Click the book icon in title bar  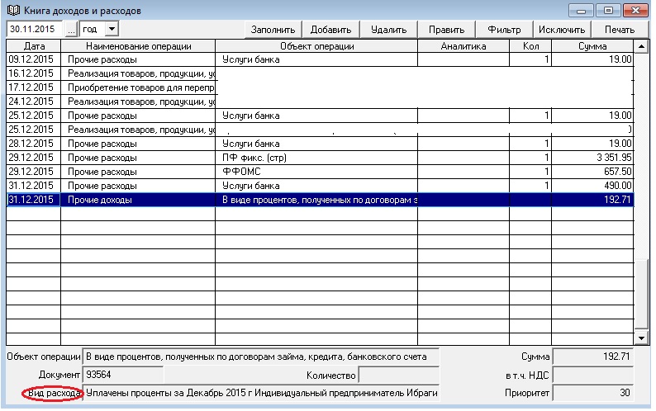(x=12, y=11)
